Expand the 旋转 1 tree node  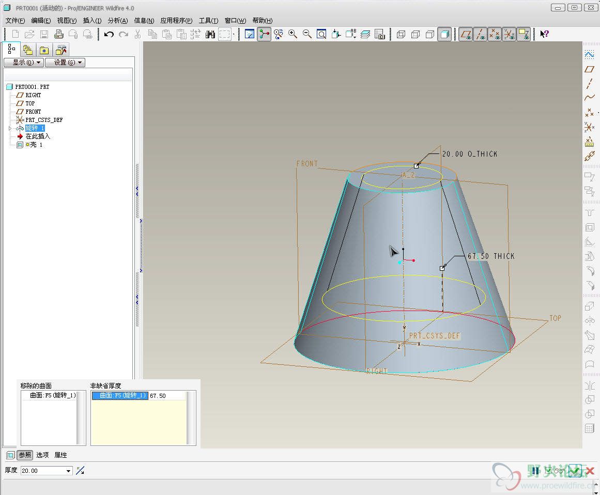[x=10, y=128]
